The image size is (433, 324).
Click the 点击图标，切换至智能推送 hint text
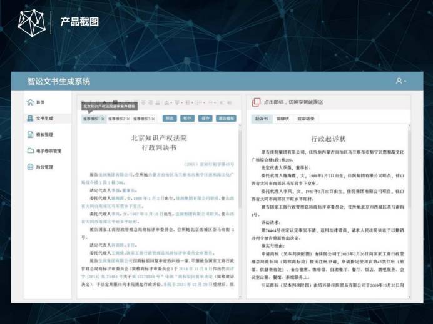[x=293, y=102]
